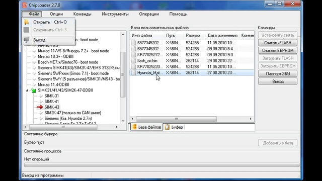This screenshot has width=322, height=181.
Task: Click date 27.08.2010 23 in file list
Action: point(221,72)
